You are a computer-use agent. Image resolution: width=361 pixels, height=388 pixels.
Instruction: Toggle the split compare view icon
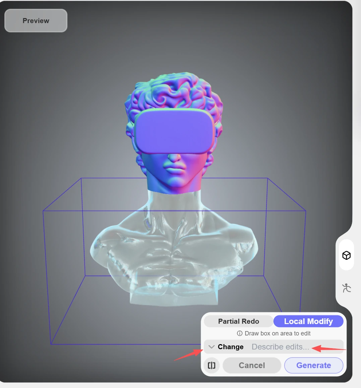[212, 365]
